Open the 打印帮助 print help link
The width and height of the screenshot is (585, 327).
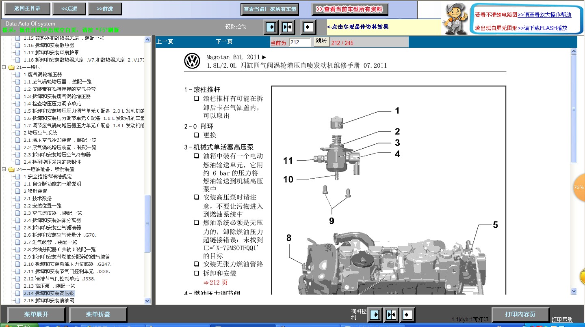pos(562,319)
